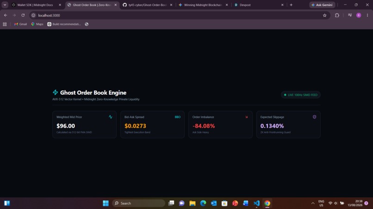Open the ENG US language switcher
The image size is (373, 209).
[321, 203]
